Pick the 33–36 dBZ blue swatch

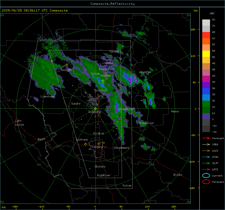tap(206, 91)
